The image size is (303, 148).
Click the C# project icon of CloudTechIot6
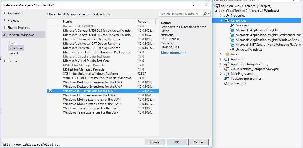[x=222, y=11]
